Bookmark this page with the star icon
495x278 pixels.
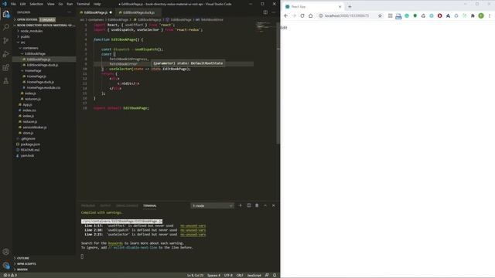pos(380,15)
